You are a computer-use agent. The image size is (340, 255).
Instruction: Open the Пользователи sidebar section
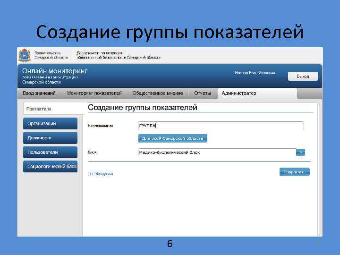coord(51,152)
